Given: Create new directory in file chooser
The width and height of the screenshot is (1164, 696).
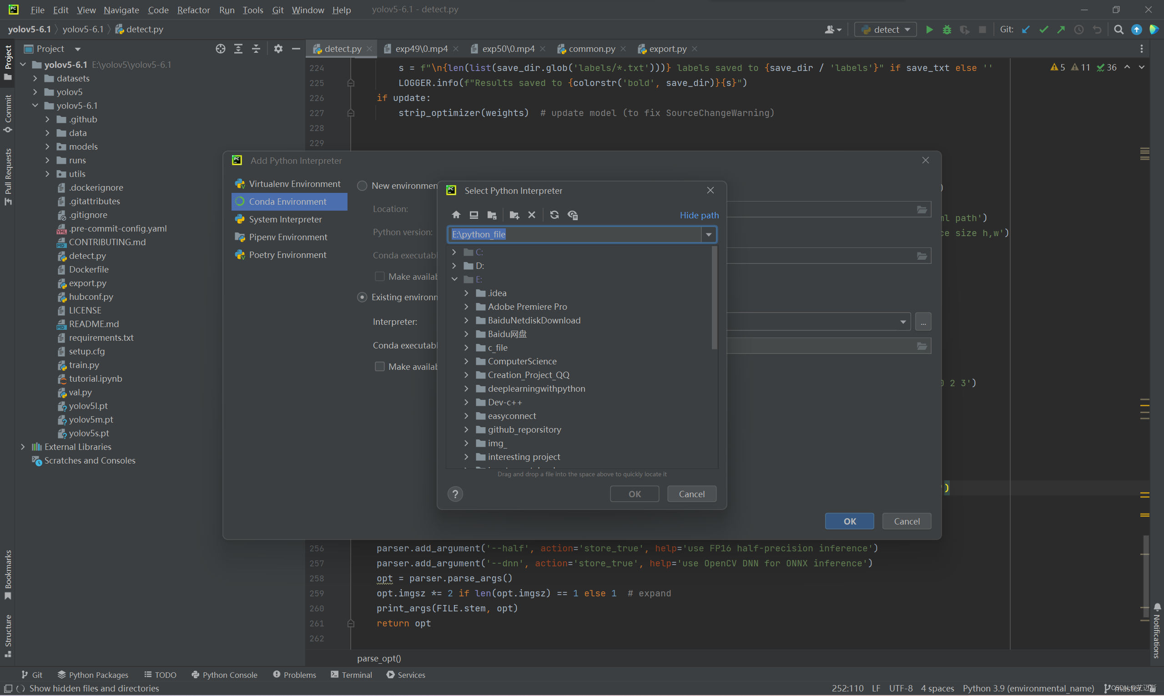Looking at the screenshot, I should coord(514,215).
